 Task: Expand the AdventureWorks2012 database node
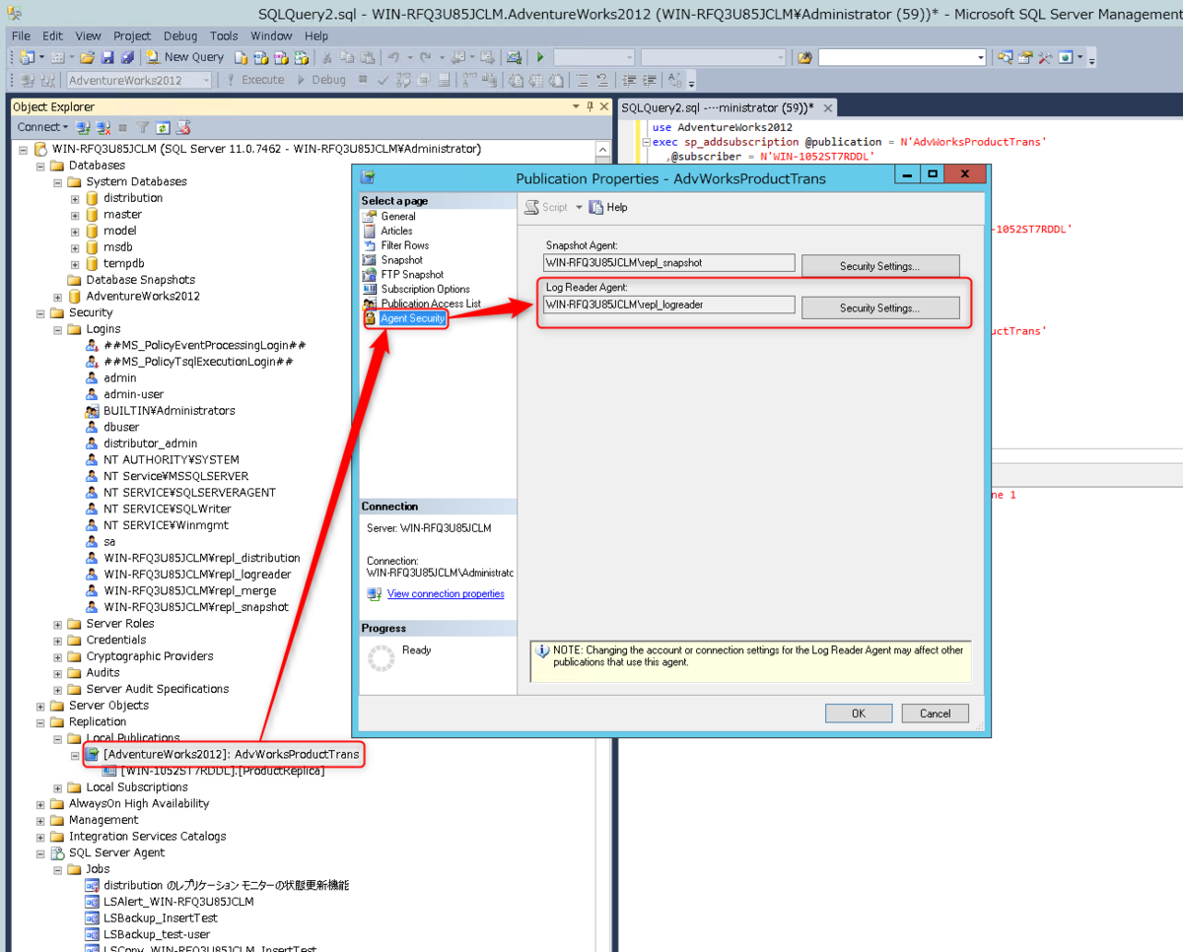(x=58, y=297)
